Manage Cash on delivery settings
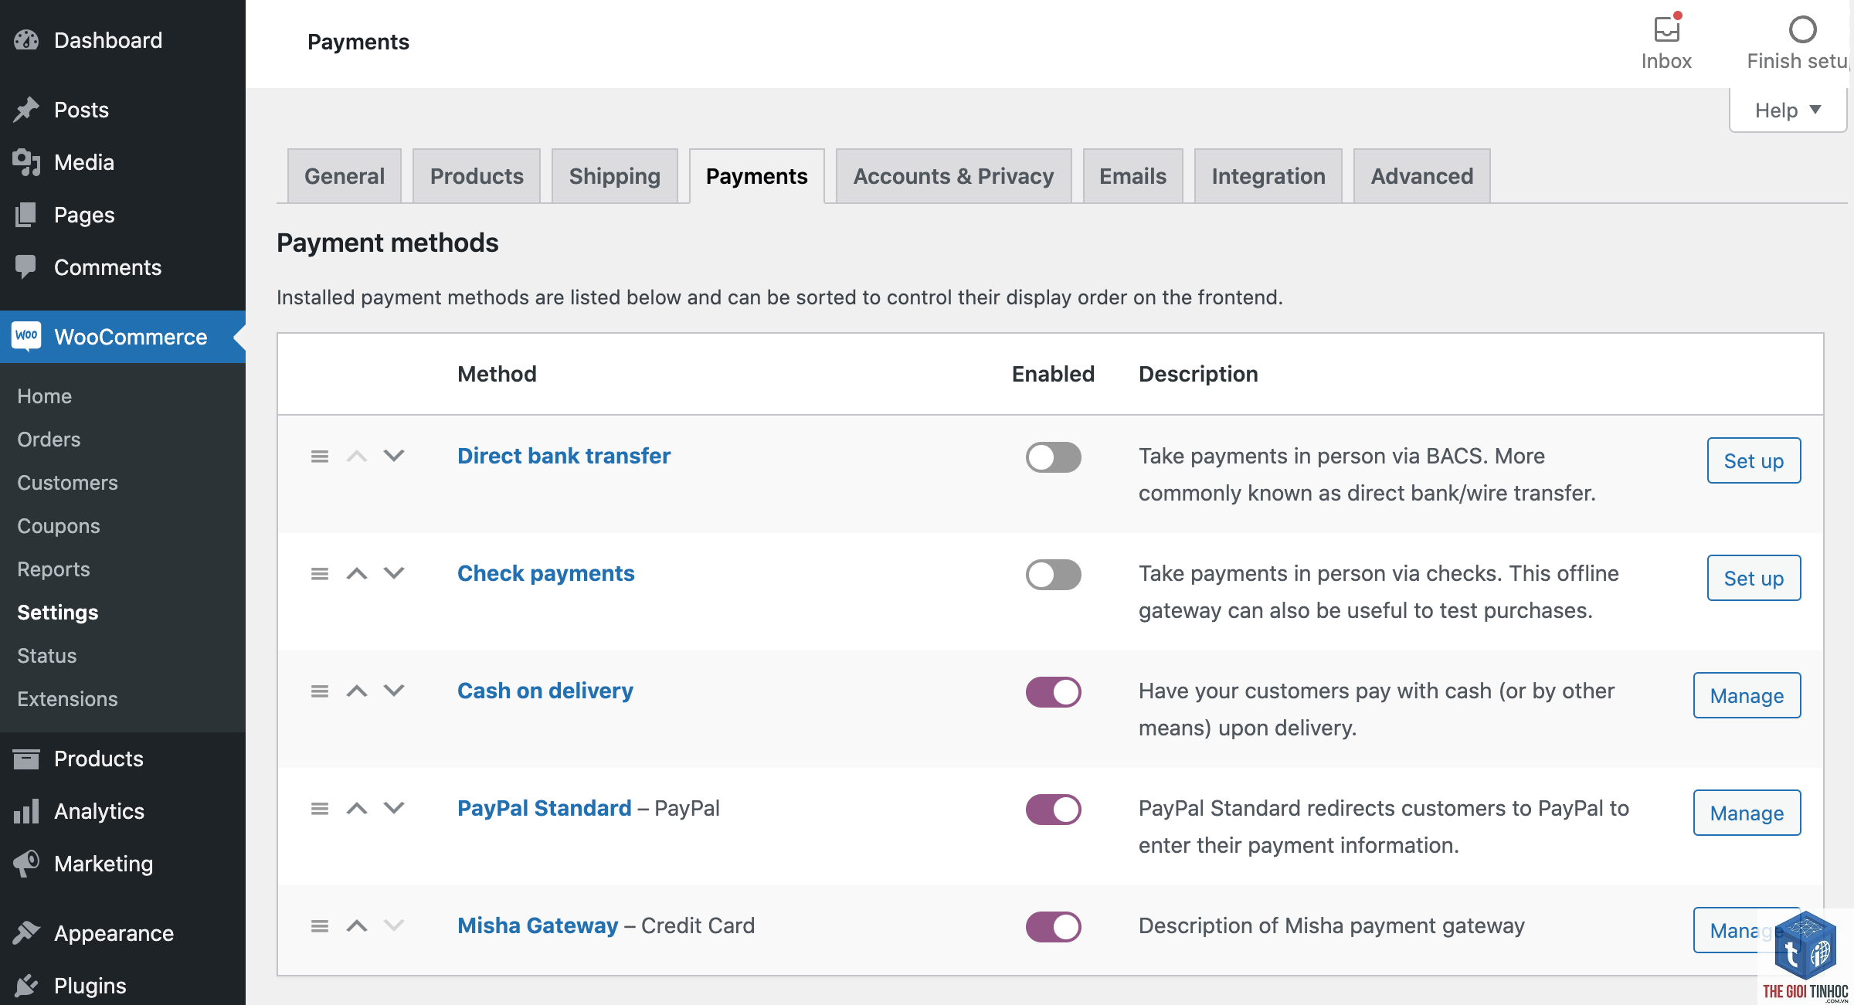The width and height of the screenshot is (1854, 1005). pos(1747,695)
